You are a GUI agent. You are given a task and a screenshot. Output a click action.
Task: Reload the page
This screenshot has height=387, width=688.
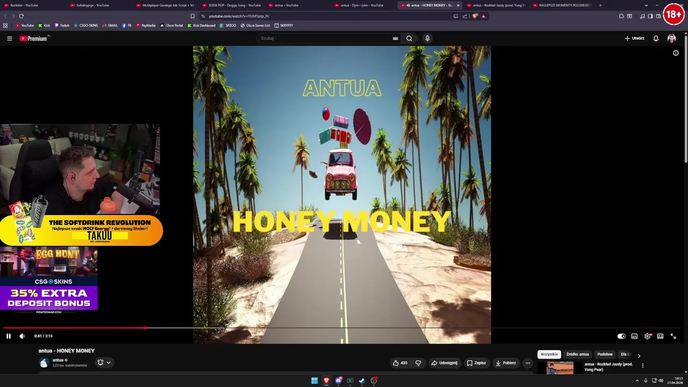(21, 16)
